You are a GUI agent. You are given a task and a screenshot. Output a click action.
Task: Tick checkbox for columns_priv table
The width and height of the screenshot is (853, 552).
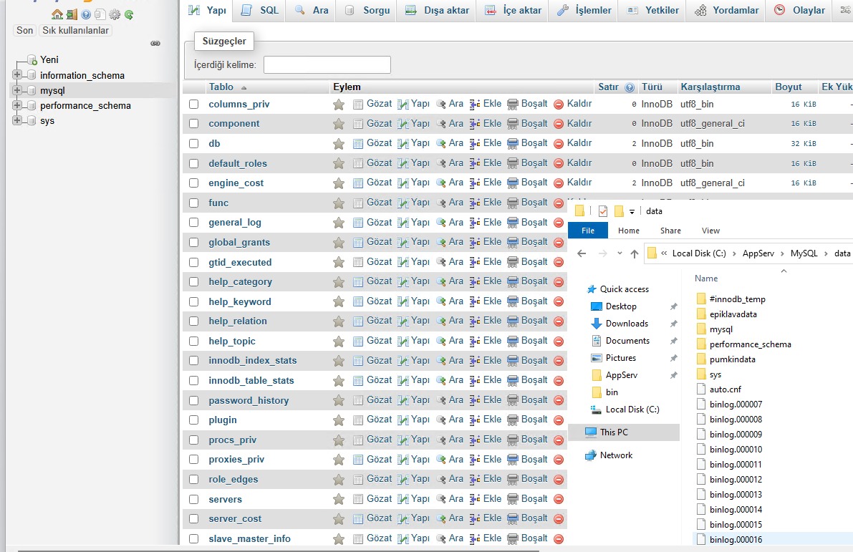click(x=193, y=104)
